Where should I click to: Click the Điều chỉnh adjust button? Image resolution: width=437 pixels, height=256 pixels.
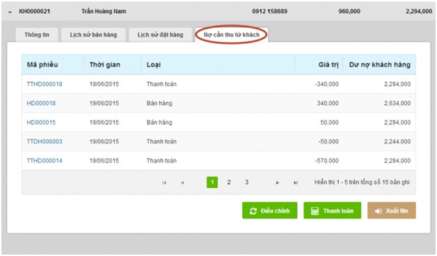pyautogui.click(x=269, y=210)
